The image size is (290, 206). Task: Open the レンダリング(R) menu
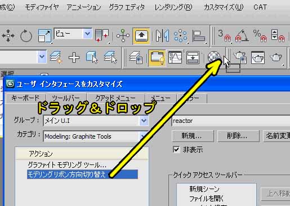click(173, 7)
